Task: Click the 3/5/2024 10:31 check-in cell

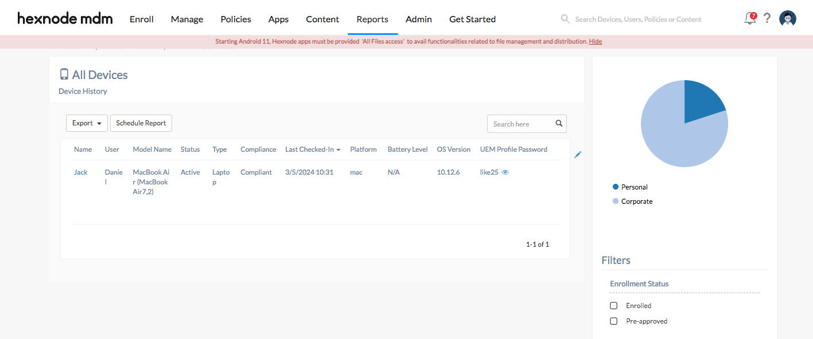Action: point(309,172)
